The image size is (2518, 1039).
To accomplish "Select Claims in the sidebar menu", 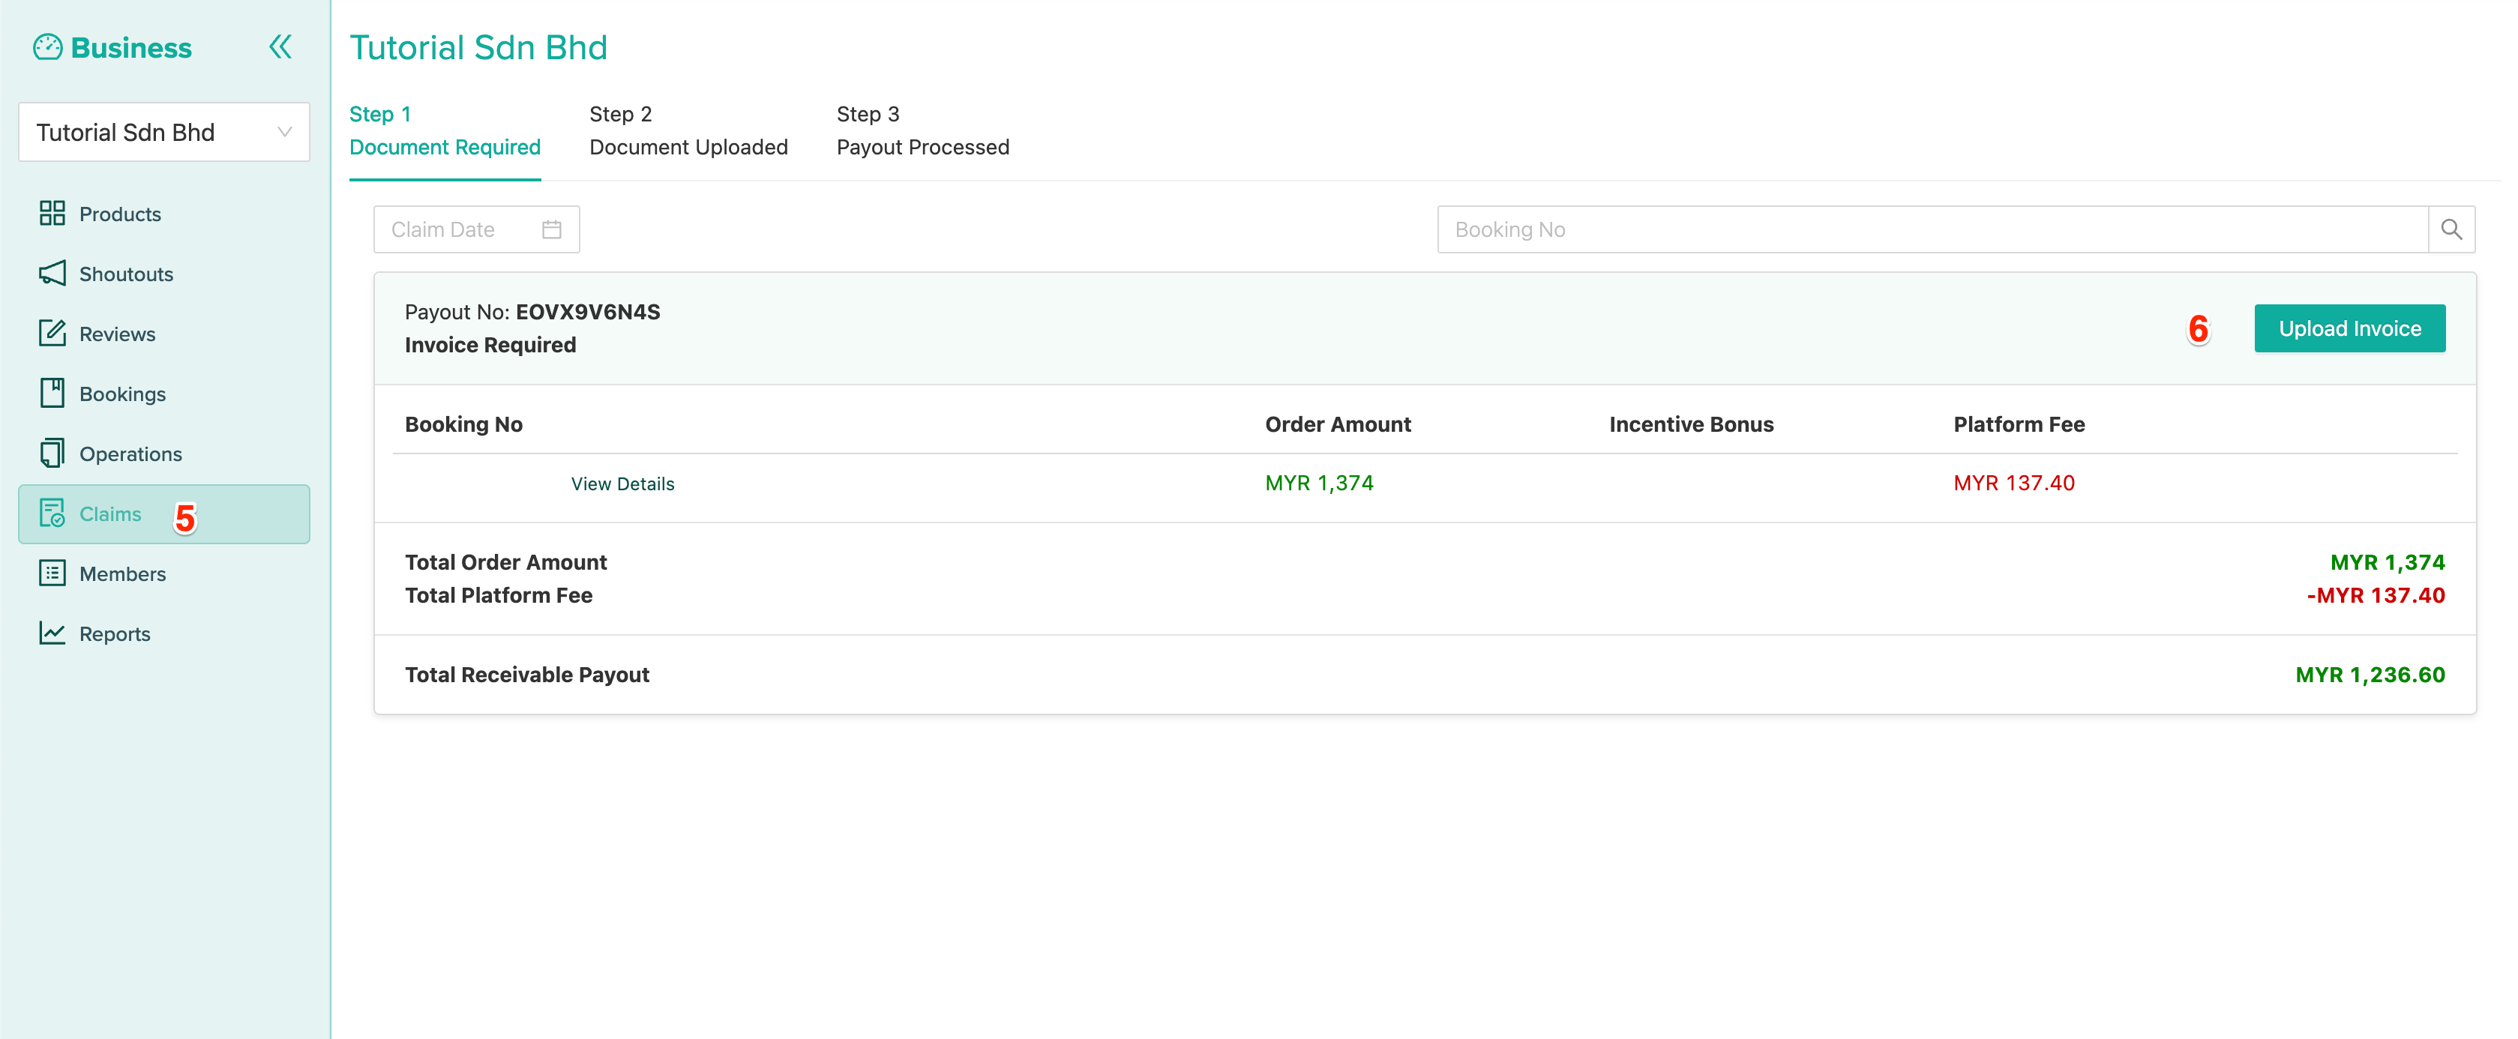I will pyautogui.click(x=109, y=514).
